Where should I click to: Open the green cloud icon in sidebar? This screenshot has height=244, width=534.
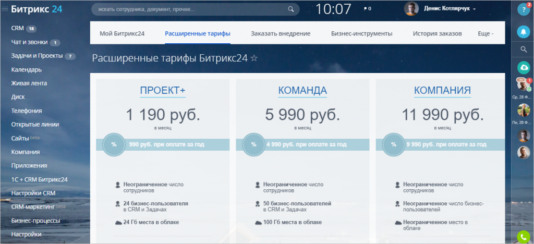tap(523, 67)
